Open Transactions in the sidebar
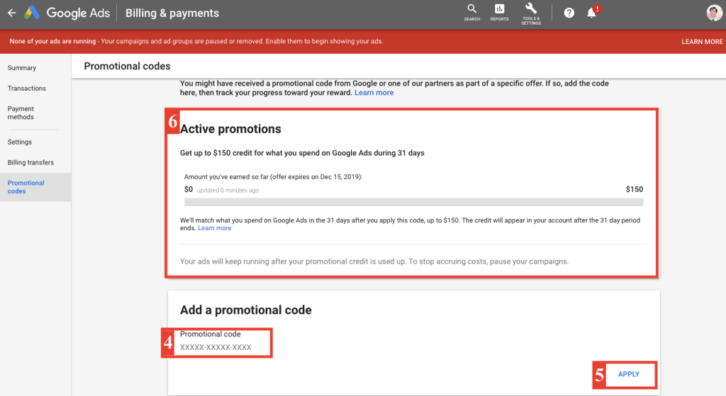The height and width of the screenshot is (396, 726). (27, 88)
